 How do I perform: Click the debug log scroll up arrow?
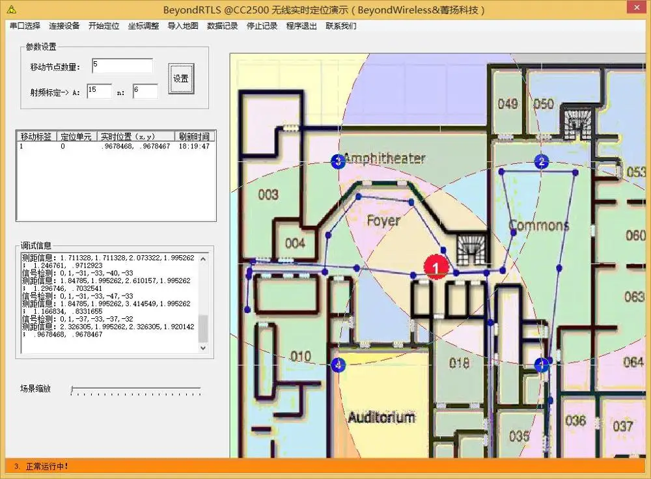pyautogui.click(x=203, y=259)
